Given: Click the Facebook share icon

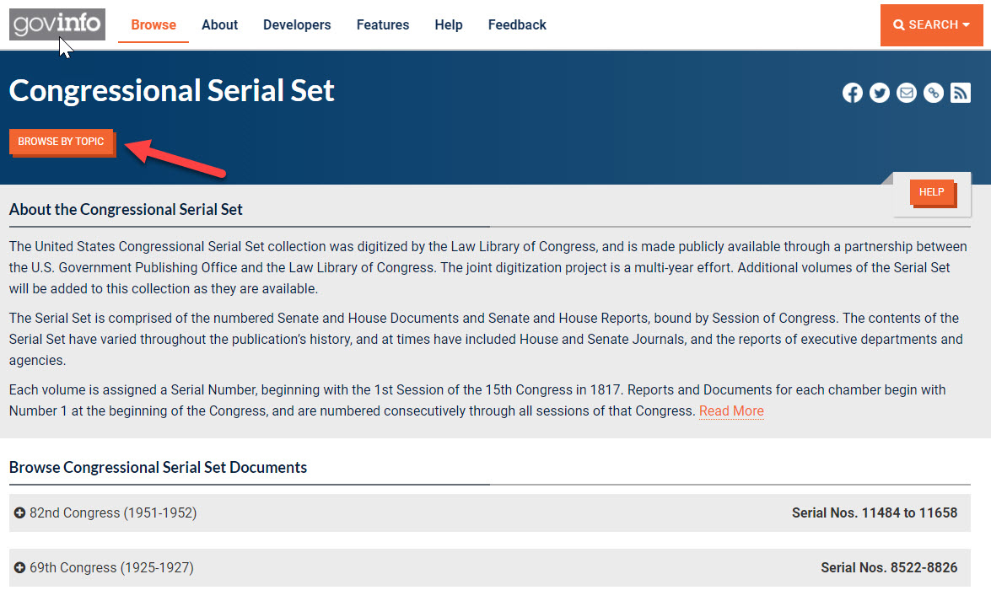Looking at the screenshot, I should 853,94.
